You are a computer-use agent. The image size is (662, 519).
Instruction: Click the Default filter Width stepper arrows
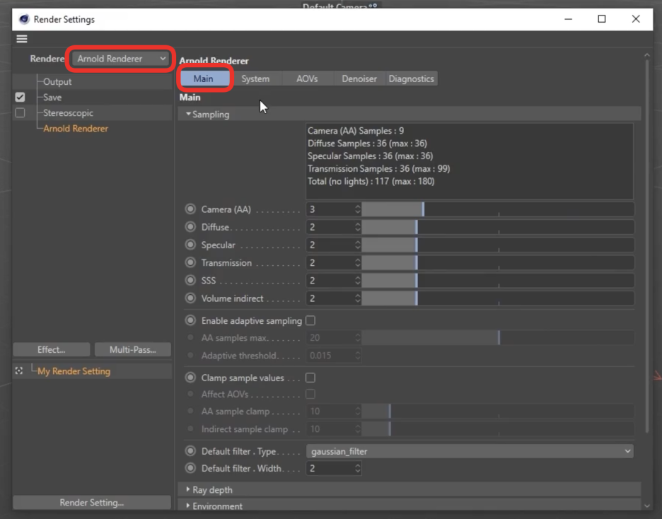pyautogui.click(x=358, y=468)
